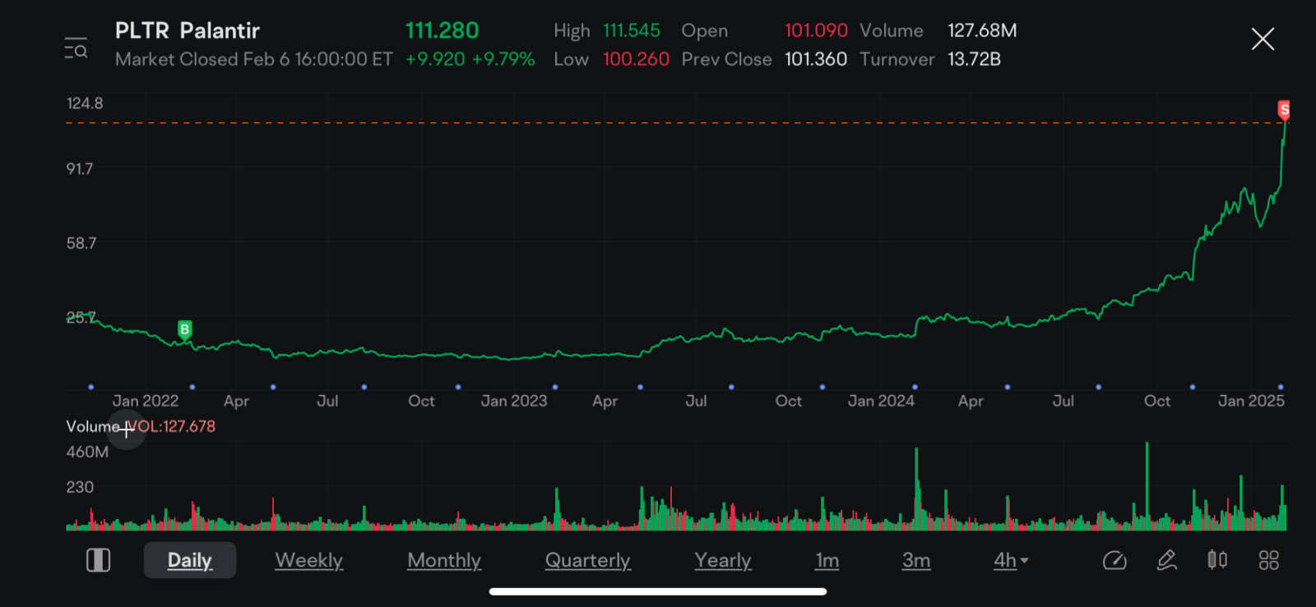The image size is (1316, 607).
Task: Select the Daily timeframe tab
Action: coord(190,560)
